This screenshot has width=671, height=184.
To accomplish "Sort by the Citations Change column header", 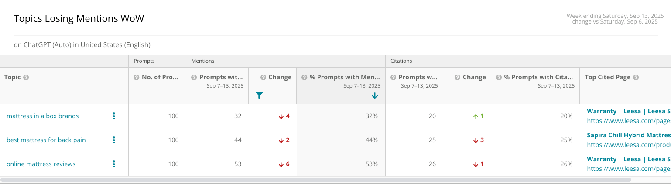I will (x=474, y=77).
